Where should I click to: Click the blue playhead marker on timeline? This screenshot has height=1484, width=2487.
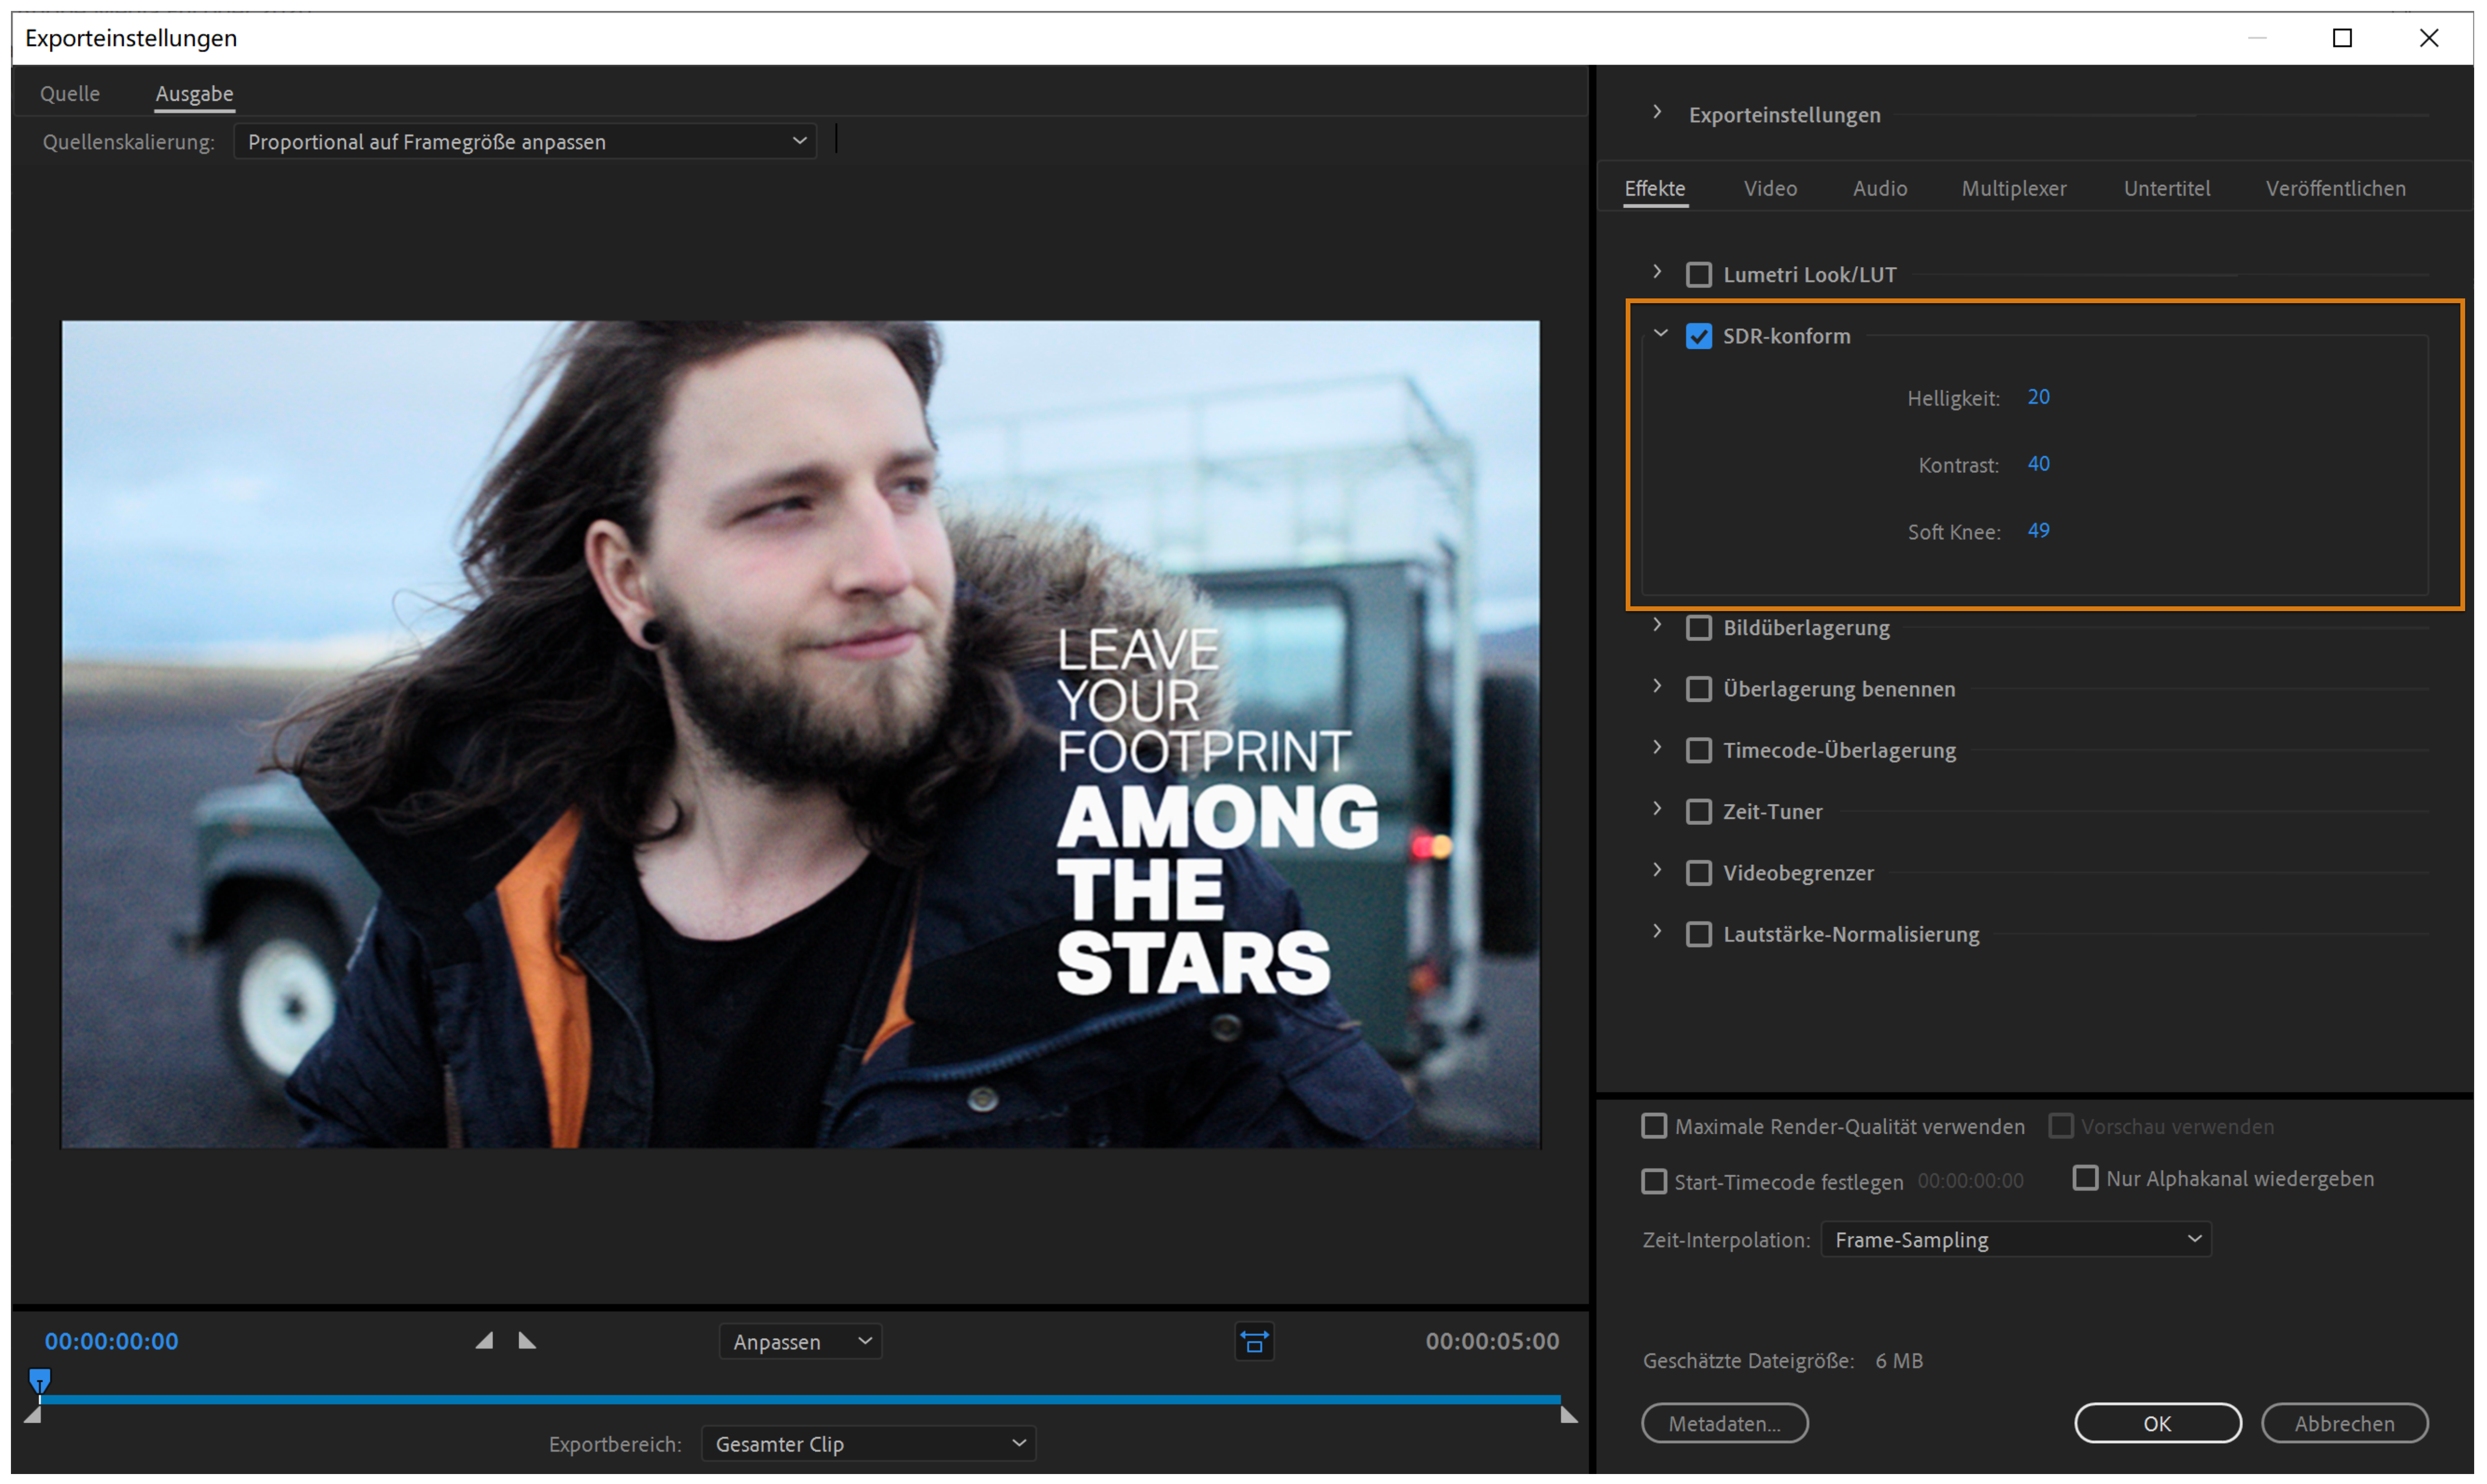point(39,1381)
